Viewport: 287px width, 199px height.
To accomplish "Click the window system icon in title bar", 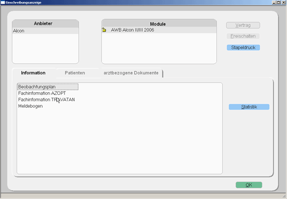I will pos(3,2).
